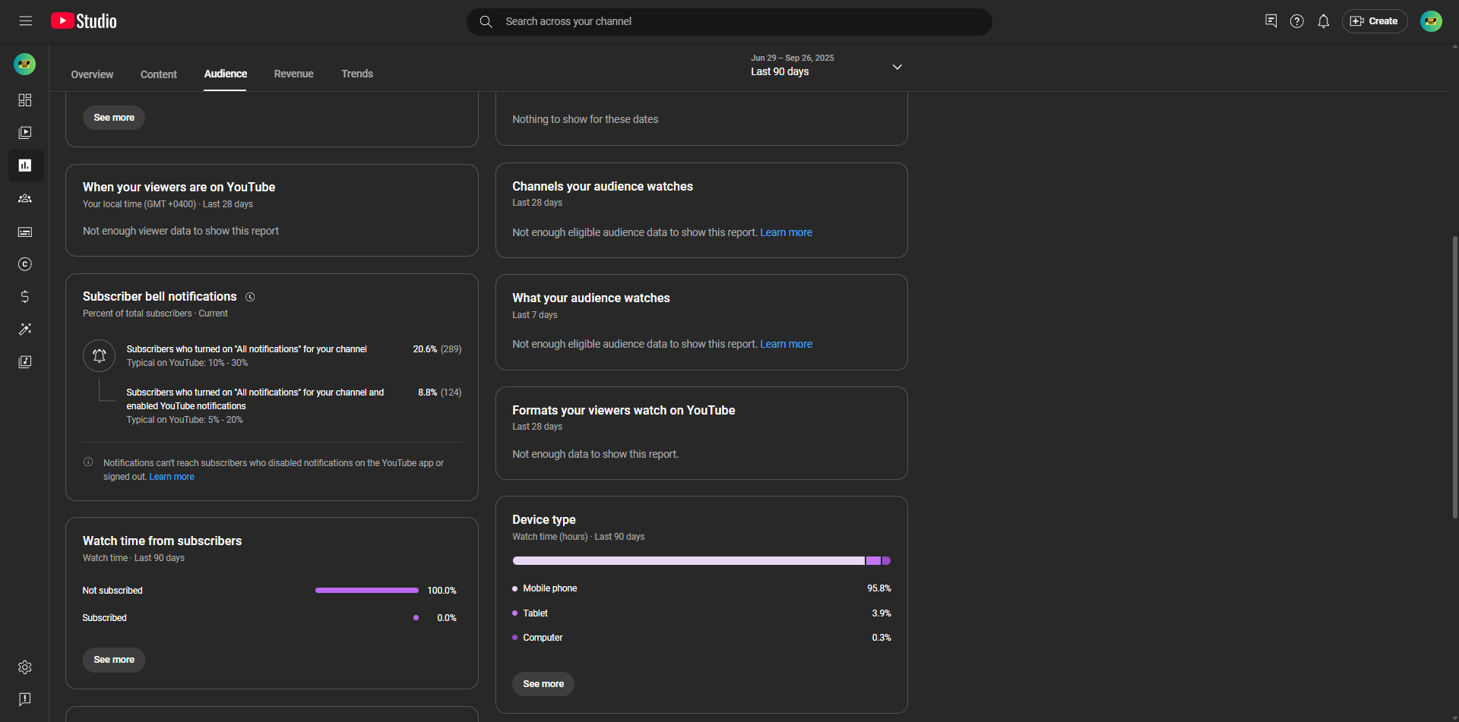Screen dimensions: 1459x722
Task: Switch to the Revenue tab
Action: tap(293, 74)
